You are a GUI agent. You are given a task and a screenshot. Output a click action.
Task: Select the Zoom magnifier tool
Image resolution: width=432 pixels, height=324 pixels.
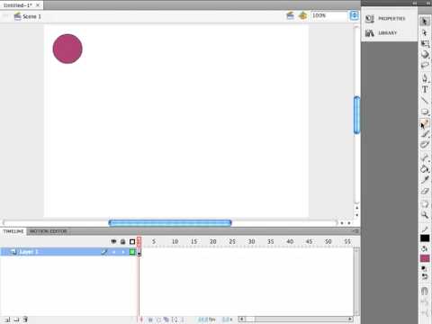pos(425,215)
